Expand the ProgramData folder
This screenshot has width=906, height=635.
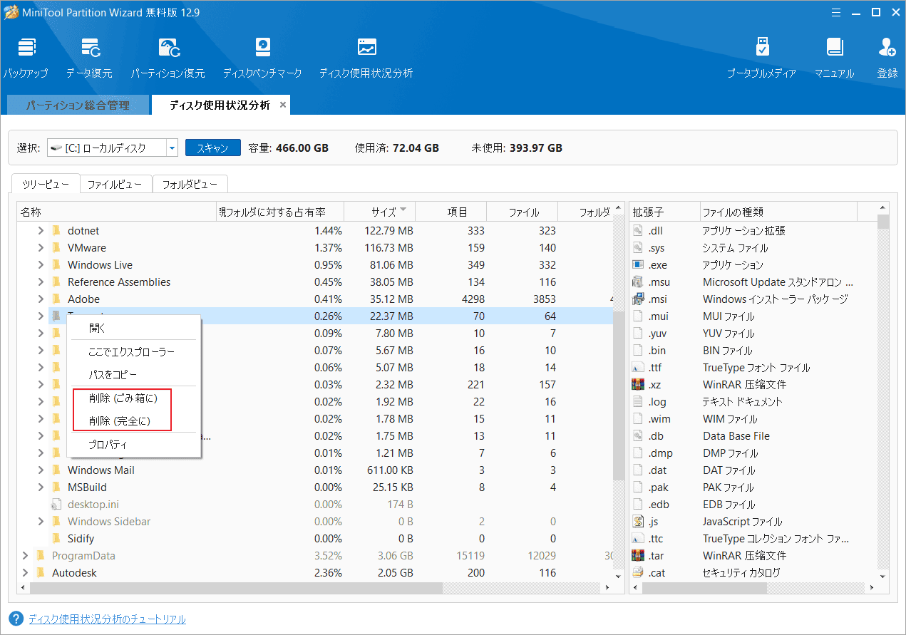click(x=26, y=556)
